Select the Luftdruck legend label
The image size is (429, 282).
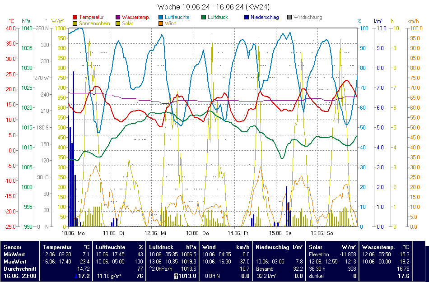tap(218, 17)
